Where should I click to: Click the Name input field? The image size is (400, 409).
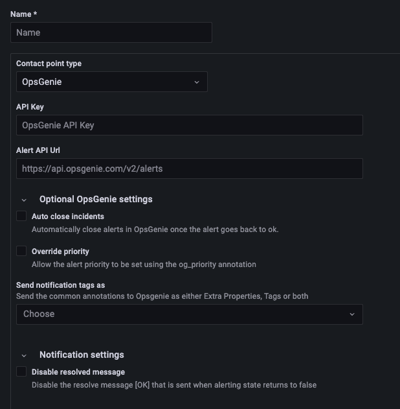[x=111, y=32]
